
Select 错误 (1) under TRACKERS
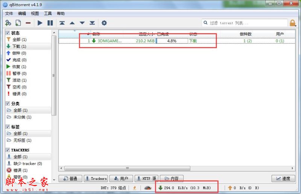tap(29, 170)
